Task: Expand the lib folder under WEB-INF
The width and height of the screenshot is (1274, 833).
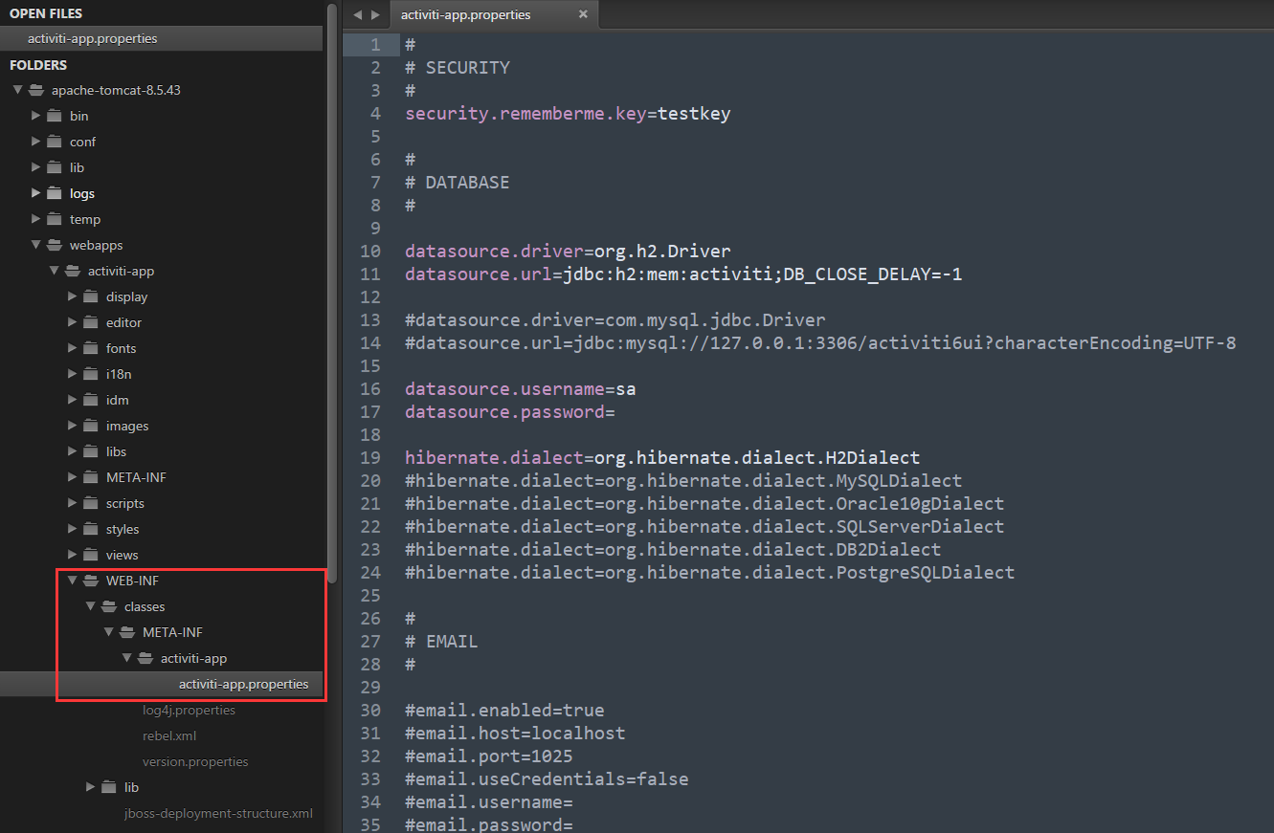Action: (91, 787)
